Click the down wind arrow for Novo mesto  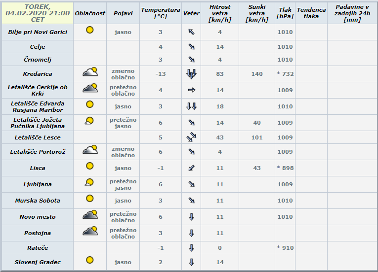[x=191, y=217]
